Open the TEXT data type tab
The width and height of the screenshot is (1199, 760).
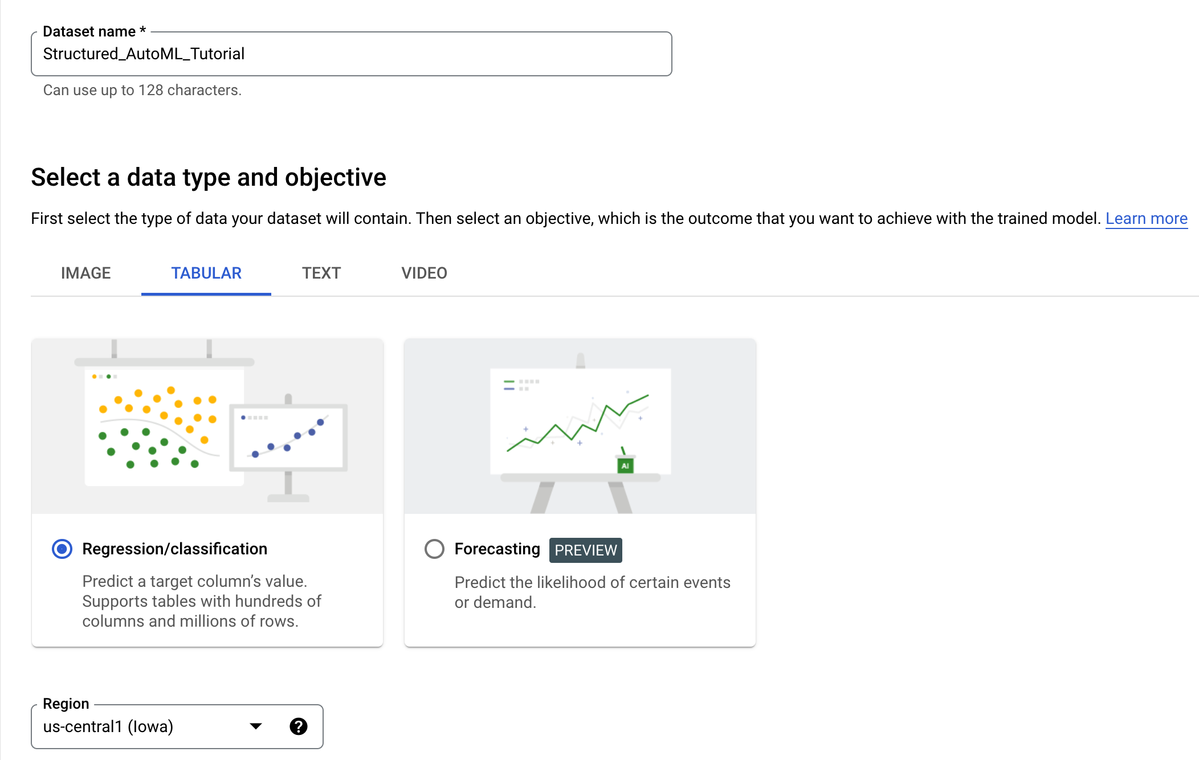pos(321,273)
